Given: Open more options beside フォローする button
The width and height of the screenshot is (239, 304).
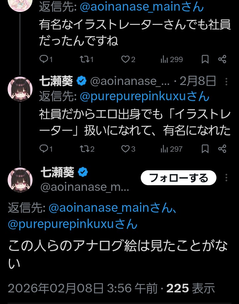Looking at the screenshot, I should (x=226, y=178).
